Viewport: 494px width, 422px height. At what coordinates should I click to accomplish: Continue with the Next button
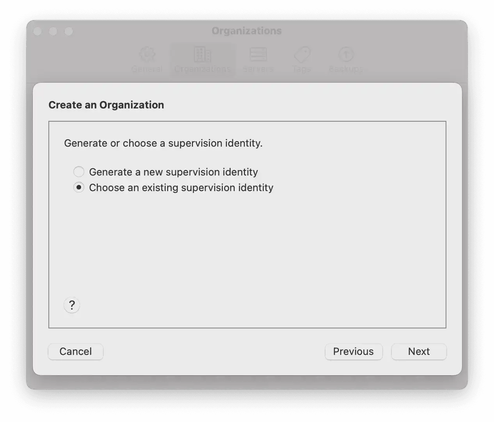[x=419, y=351]
